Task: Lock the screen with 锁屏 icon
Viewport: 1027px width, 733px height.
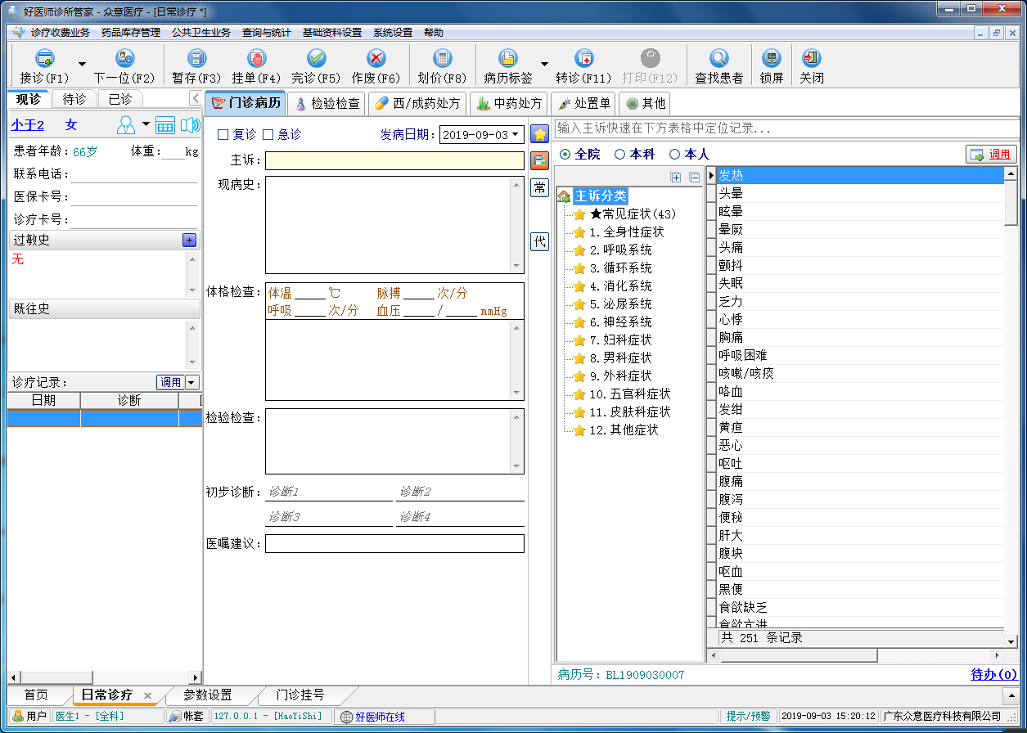Action: click(x=771, y=59)
